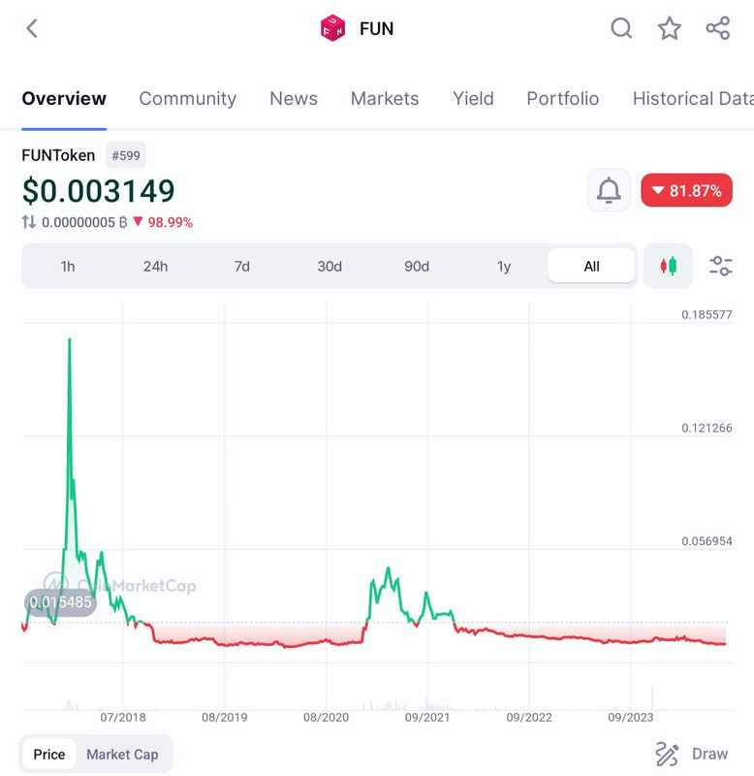The height and width of the screenshot is (776, 754).
Task: Add FUN to watchlist with star icon
Action: (x=670, y=28)
